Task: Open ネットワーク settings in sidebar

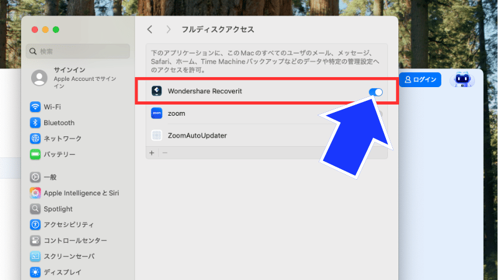Action: (x=63, y=138)
